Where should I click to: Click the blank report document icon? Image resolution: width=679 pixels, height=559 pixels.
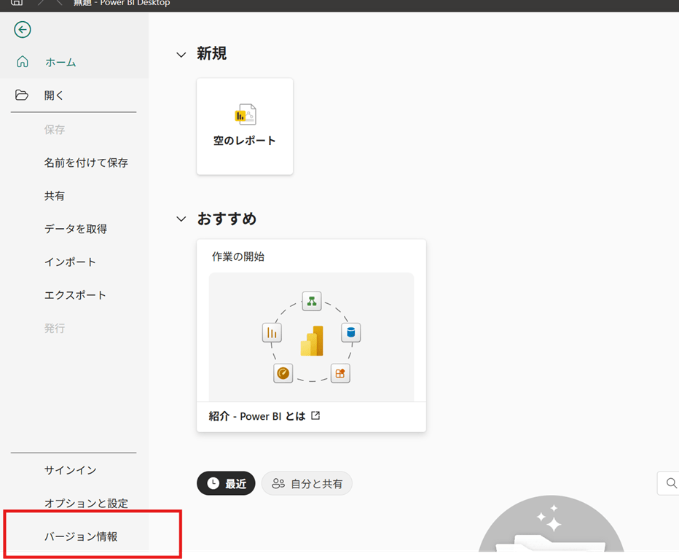(x=246, y=114)
